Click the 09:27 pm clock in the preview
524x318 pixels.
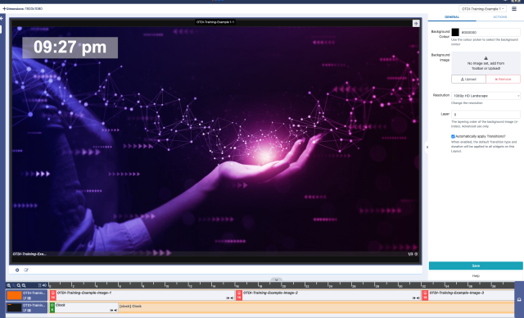point(70,48)
